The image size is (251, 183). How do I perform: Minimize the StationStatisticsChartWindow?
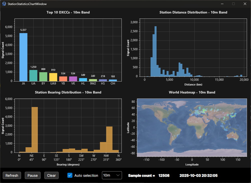[x=222, y=4]
